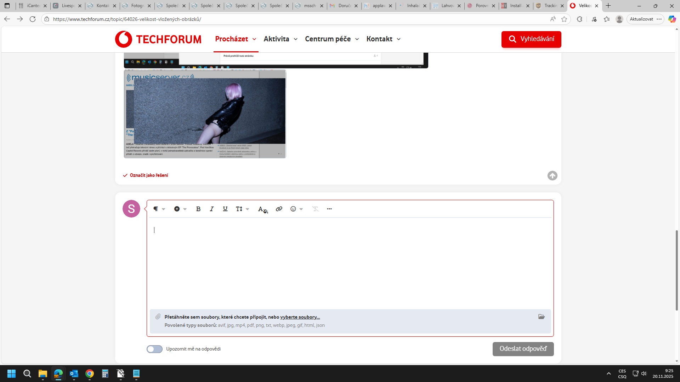The height and width of the screenshot is (382, 680).
Task: Click the 'vyberte soubory...' link
Action: pos(300,317)
